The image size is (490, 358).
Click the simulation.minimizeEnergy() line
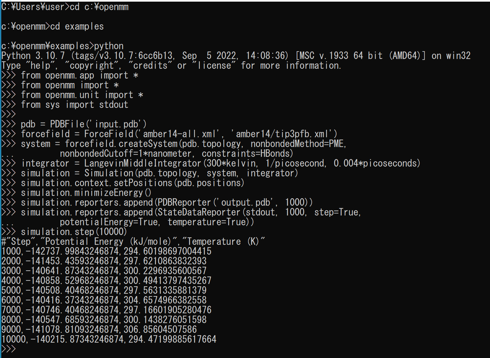click(x=76, y=193)
